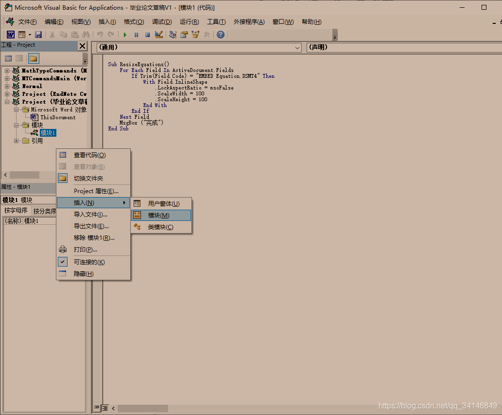
Task: Click the Redo arrow icon
Action: [x=111, y=35]
